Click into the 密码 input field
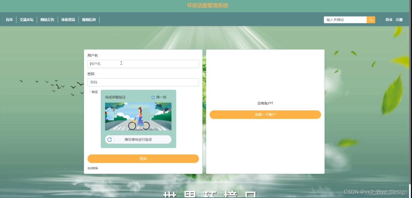The image size is (412, 198). (x=143, y=82)
